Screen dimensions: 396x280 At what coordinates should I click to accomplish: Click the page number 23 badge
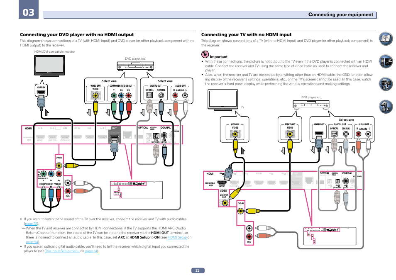198,270
